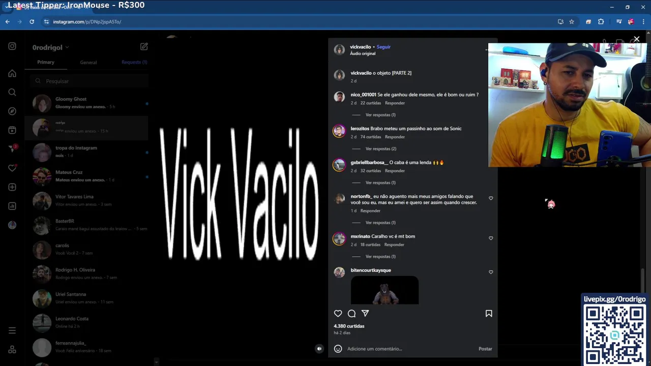Image resolution: width=651 pixels, height=366 pixels.
Task: Like the post with the heart icon
Action: tap(338, 314)
